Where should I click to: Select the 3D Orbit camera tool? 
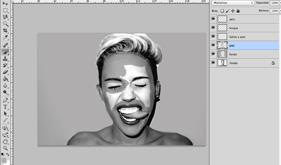5,135
